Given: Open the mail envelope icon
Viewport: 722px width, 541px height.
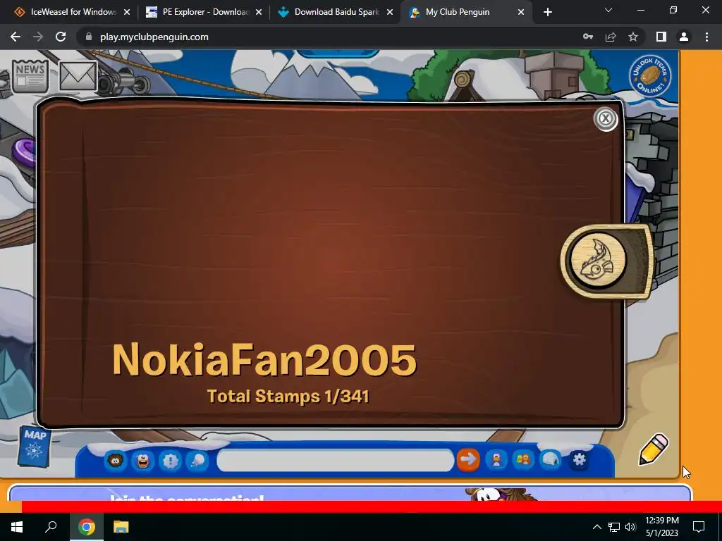Looking at the screenshot, I should pos(78,76).
